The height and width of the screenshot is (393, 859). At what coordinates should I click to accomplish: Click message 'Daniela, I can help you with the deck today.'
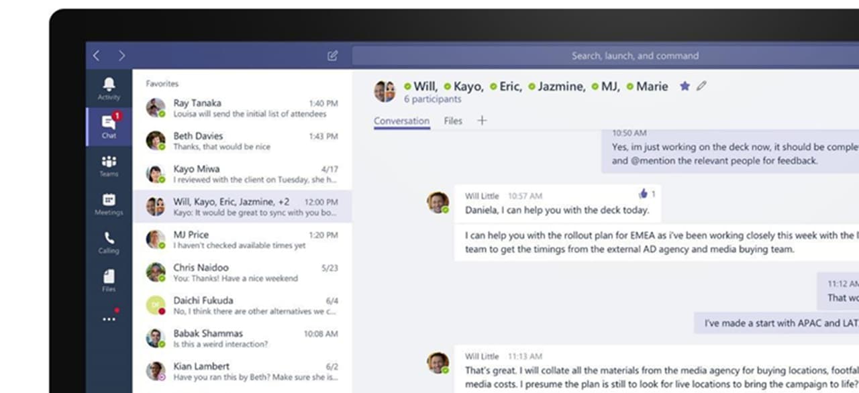coord(557,210)
